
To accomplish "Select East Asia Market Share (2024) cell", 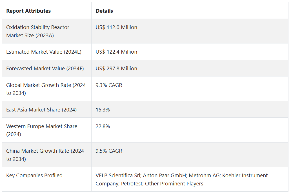I will point(41,110).
